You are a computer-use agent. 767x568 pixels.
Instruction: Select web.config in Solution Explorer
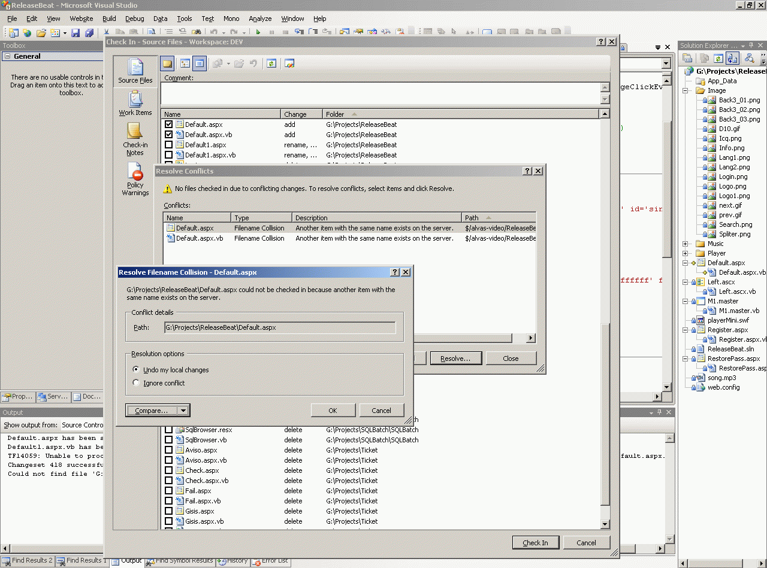click(x=723, y=387)
